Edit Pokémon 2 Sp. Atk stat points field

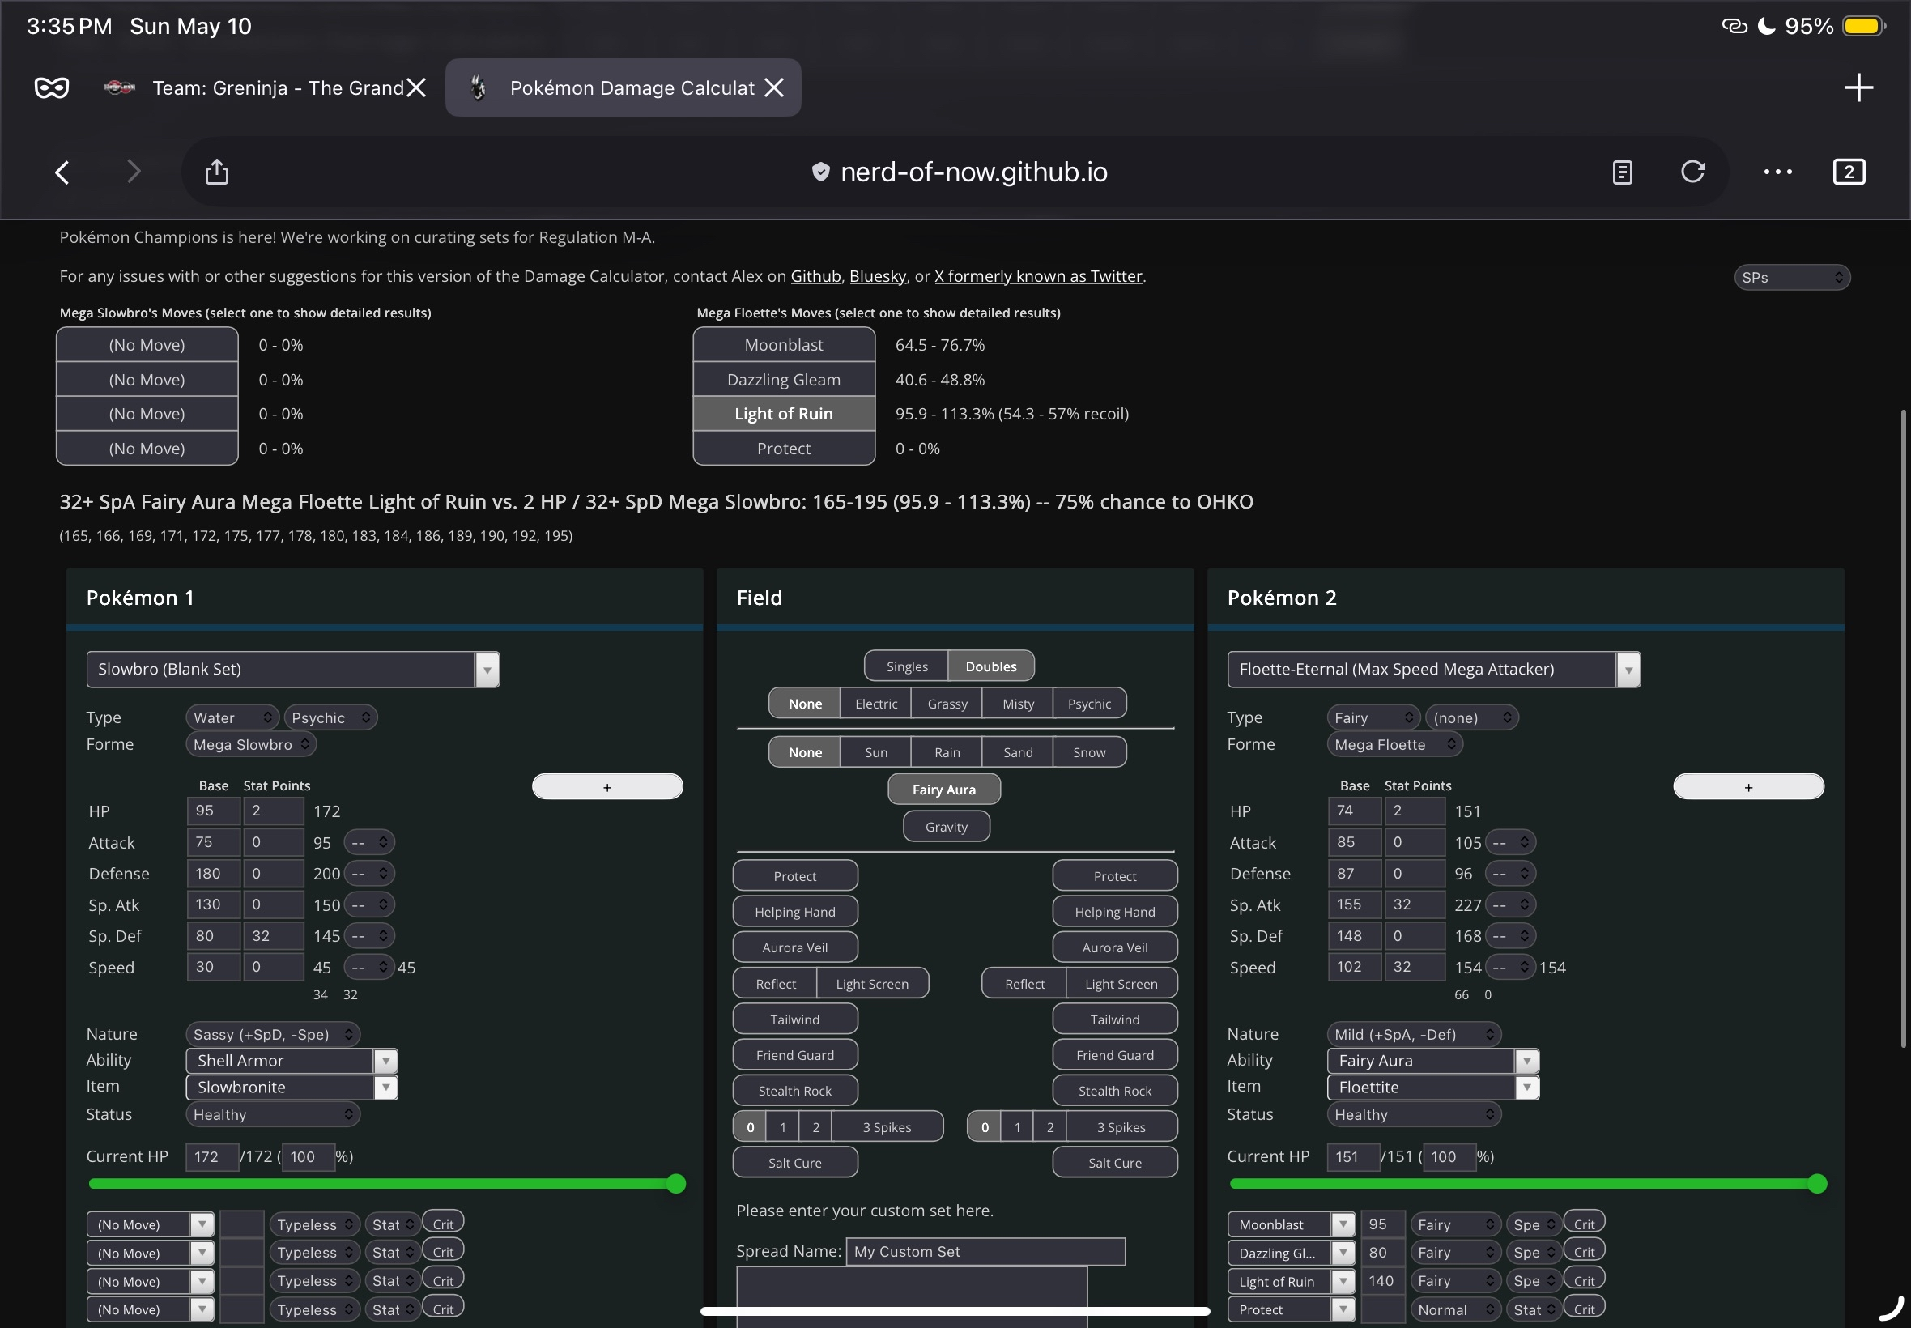click(1415, 904)
